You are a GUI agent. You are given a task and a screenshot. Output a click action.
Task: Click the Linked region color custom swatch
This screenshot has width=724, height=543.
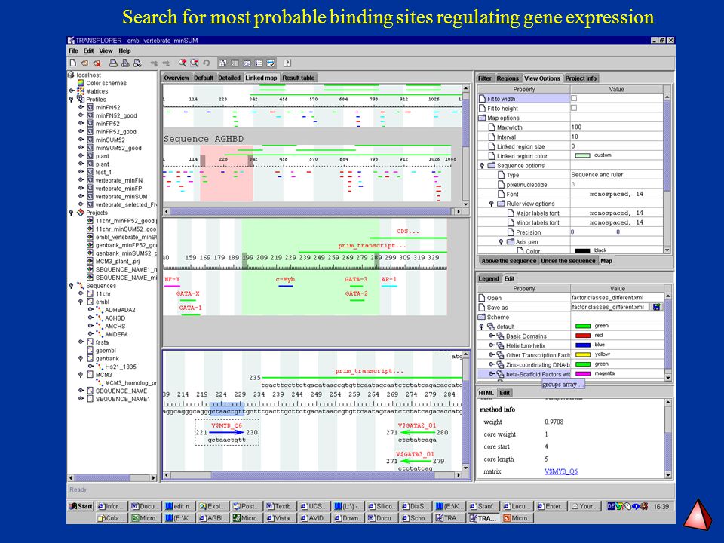[x=583, y=155]
